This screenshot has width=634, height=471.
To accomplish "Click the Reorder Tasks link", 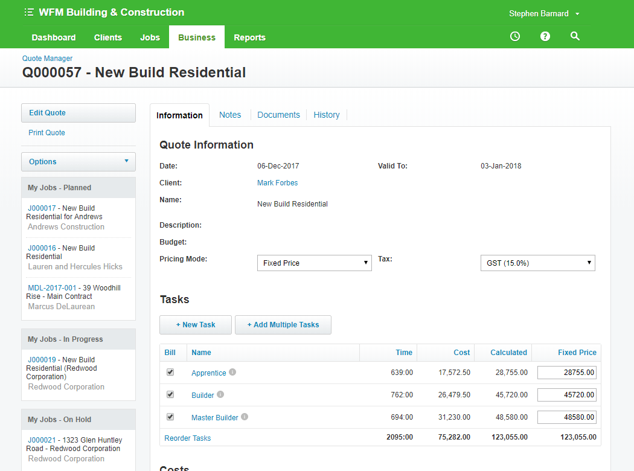I will click(x=188, y=438).
